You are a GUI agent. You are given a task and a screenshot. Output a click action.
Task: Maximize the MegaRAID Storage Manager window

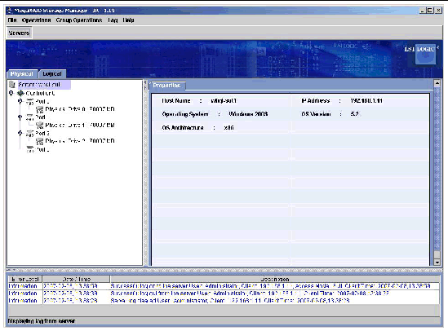(430, 11)
